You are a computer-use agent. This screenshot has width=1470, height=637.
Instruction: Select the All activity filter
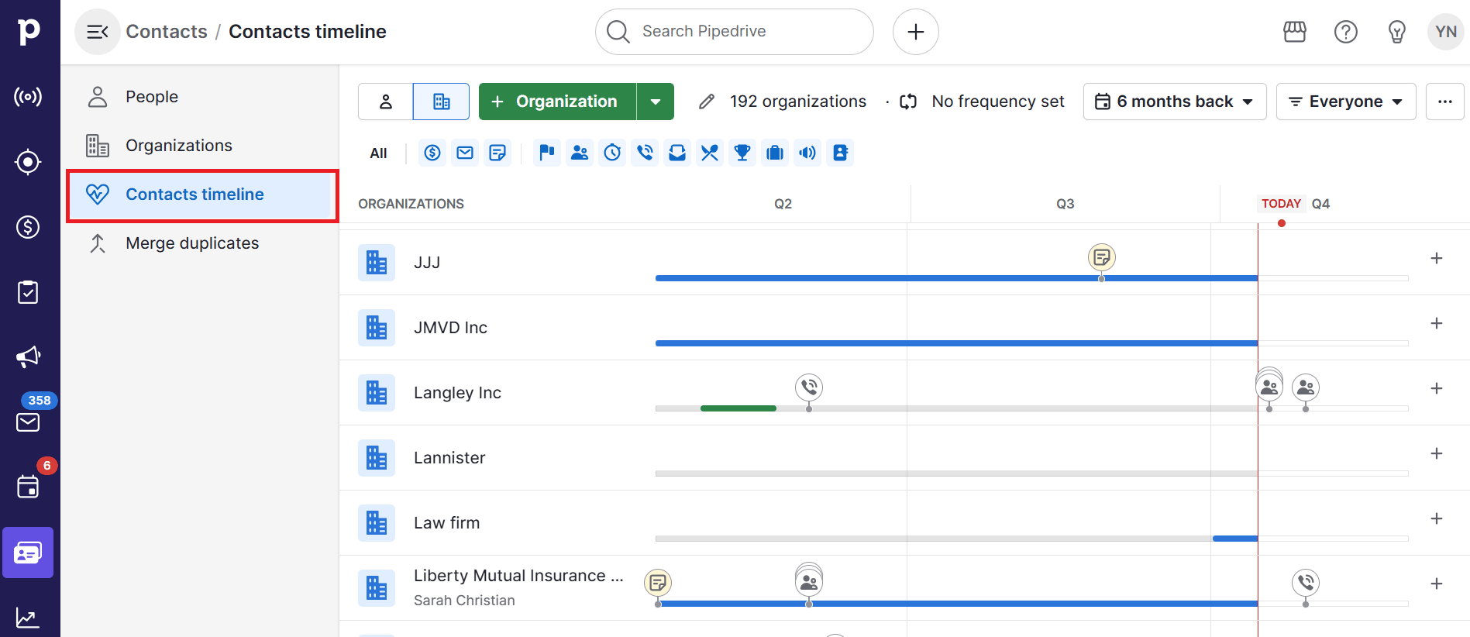(x=378, y=153)
